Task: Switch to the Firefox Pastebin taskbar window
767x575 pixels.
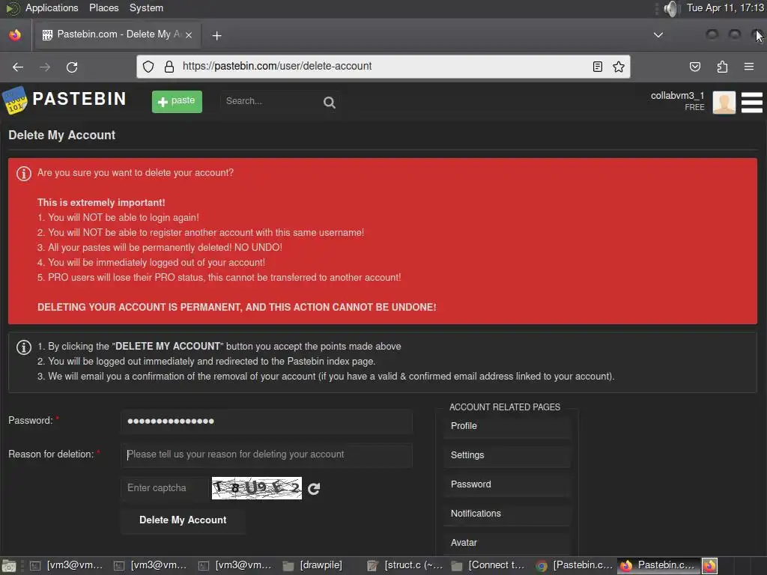Action: tap(658, 566)
